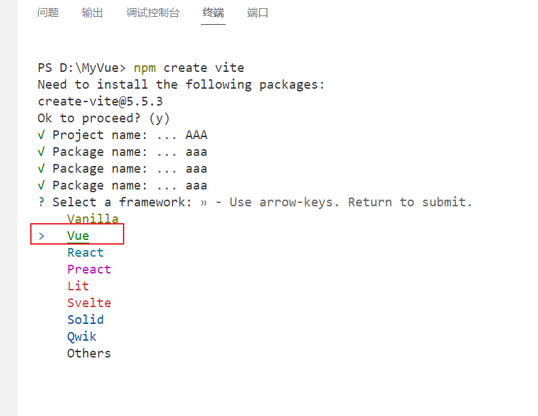Open the 输出 panel tab
This screenshot has width=538, height=416.
92,12
